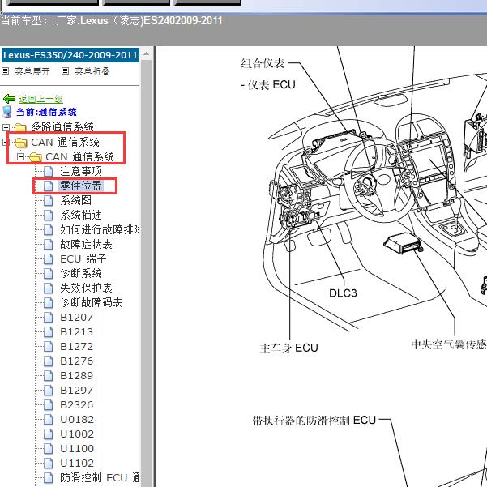Click the document icon beside B1276
Viewport: 487px width, 487px height.
click(48, 361)
